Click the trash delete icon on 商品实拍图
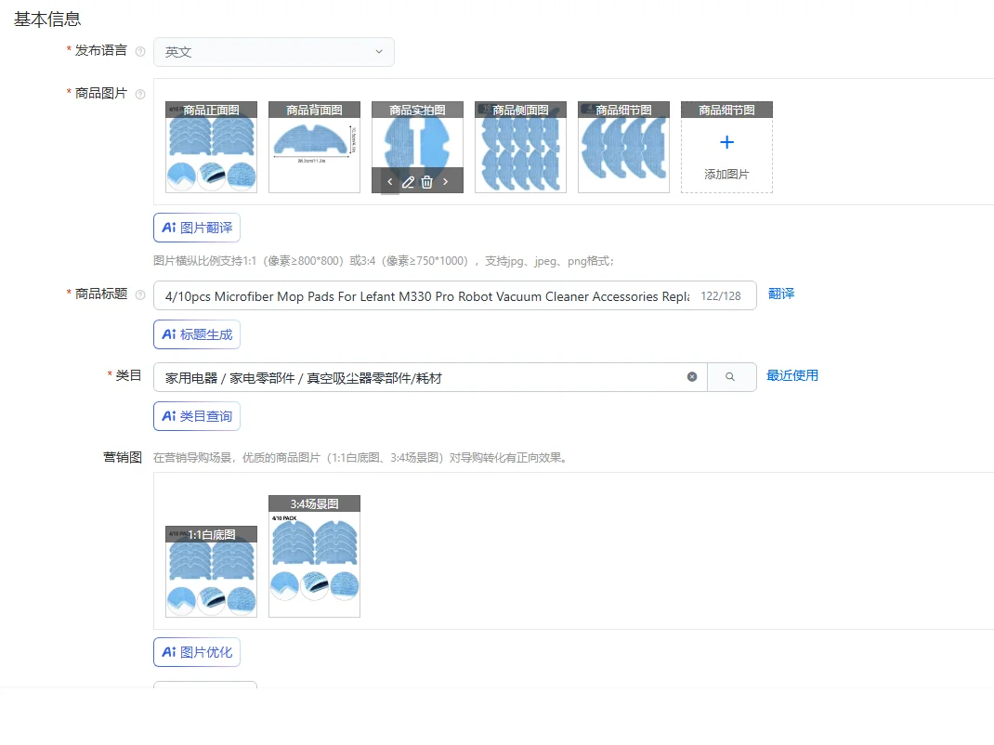The height and width of the screenshot is (745, 994). [426, 182]
